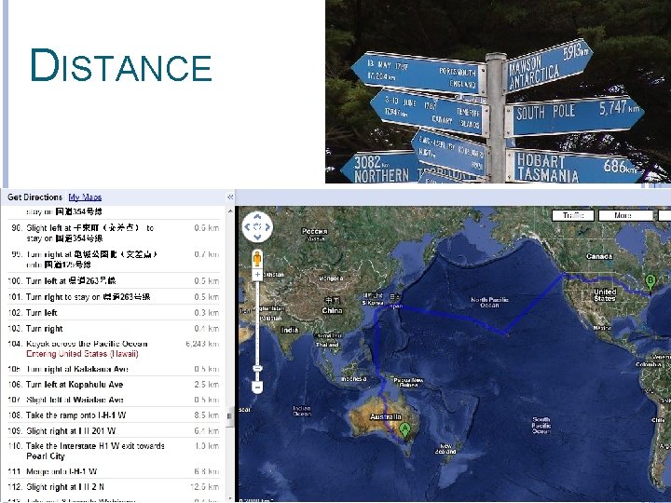Click the North Pacific Ocean map label
The image size is (671, 503).
(489, 303)
